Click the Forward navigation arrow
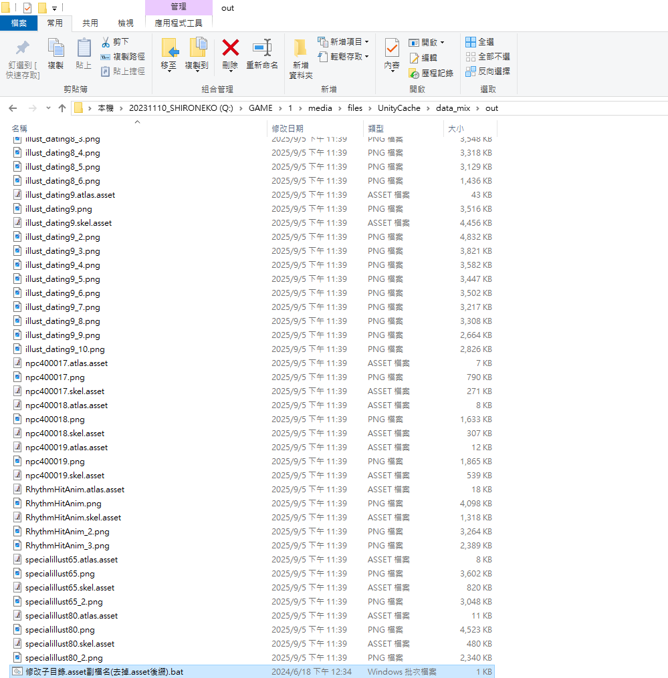Image resolution: width=668 pixels, height=678 pixels. [x=33, y=108]
